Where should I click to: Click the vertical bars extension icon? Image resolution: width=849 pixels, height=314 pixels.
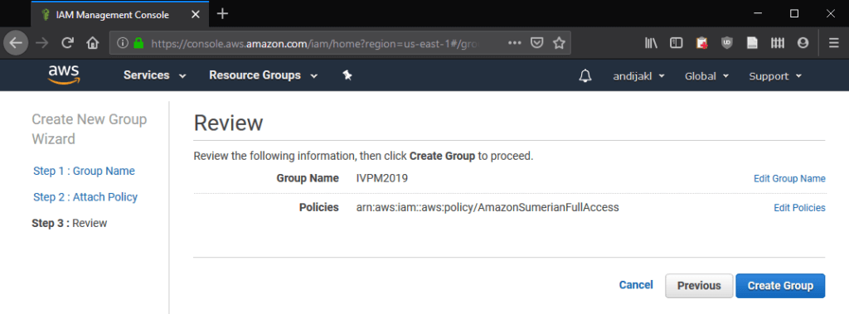tap(778, 43)
